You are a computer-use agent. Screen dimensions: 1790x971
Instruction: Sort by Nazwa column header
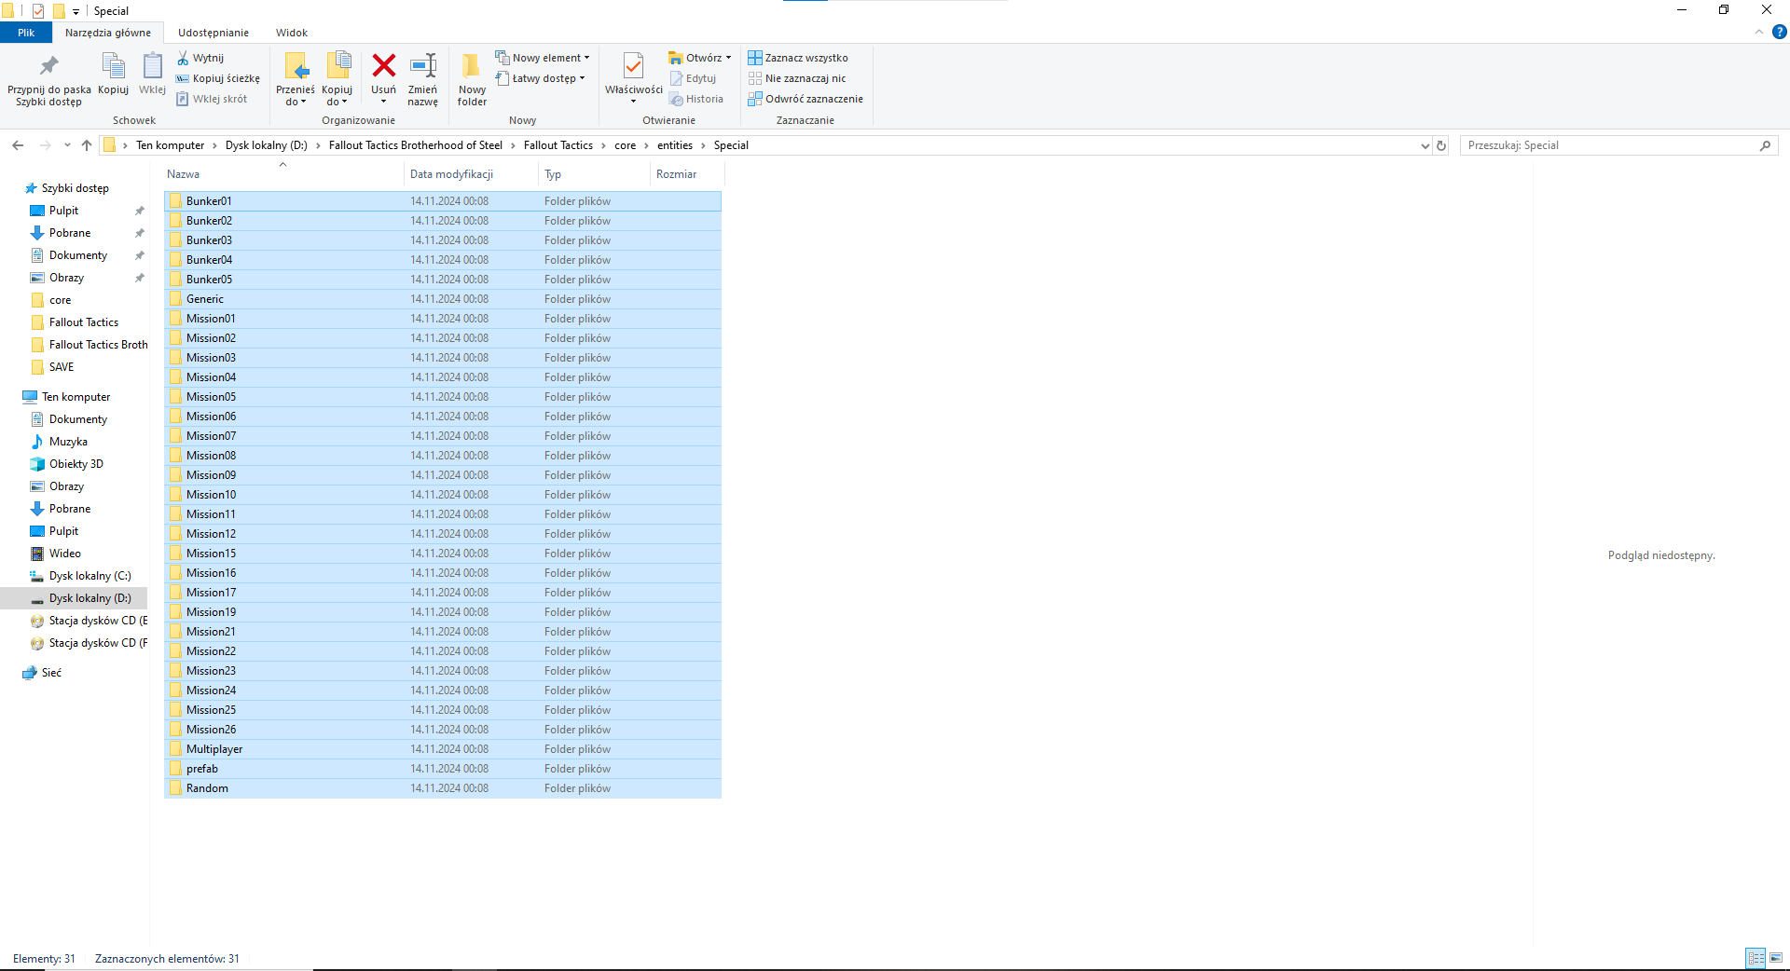point(283,174)
